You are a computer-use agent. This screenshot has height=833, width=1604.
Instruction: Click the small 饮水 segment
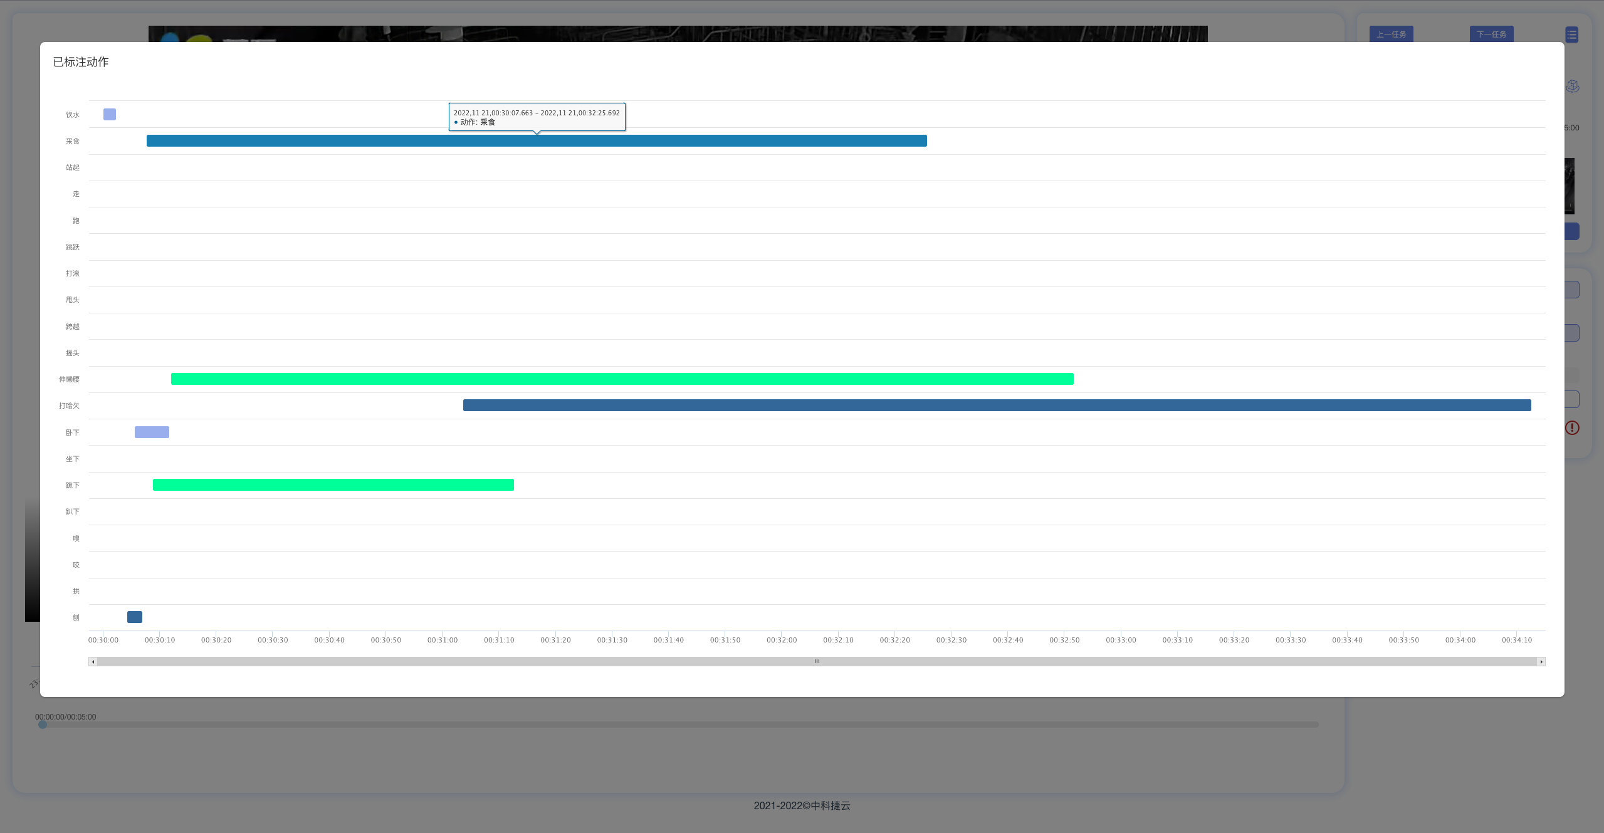tap(110, 115)
